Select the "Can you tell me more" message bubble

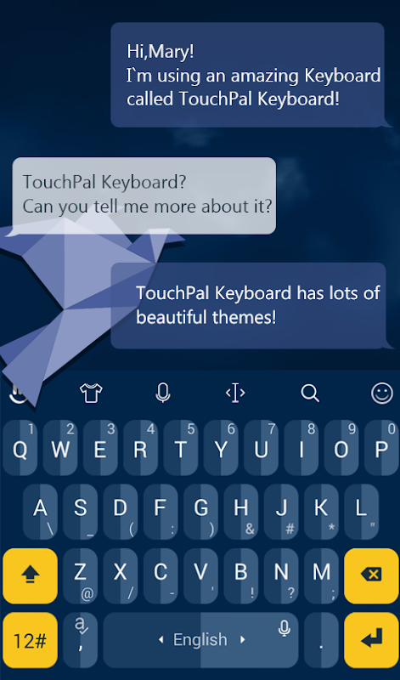tap(144, 195)
